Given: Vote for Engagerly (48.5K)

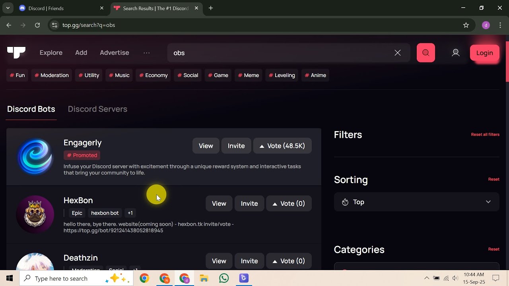Looking at the screenshot, I should coord(282,146).
